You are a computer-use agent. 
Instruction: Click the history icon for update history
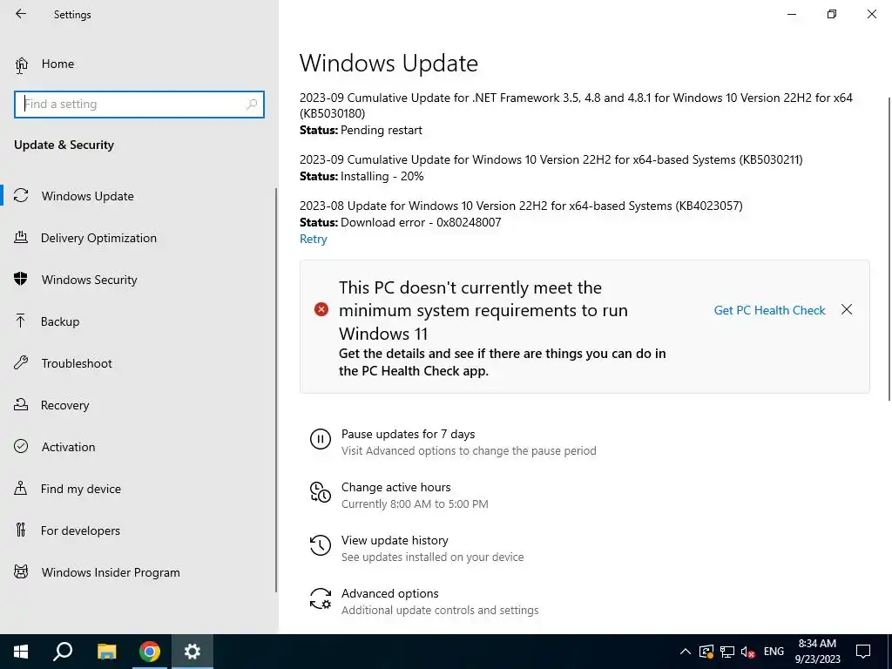tap(321, 545)
